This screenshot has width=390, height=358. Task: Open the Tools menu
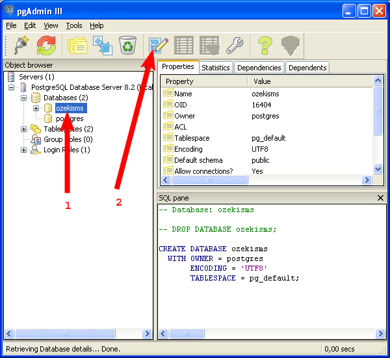coord(73,25)
